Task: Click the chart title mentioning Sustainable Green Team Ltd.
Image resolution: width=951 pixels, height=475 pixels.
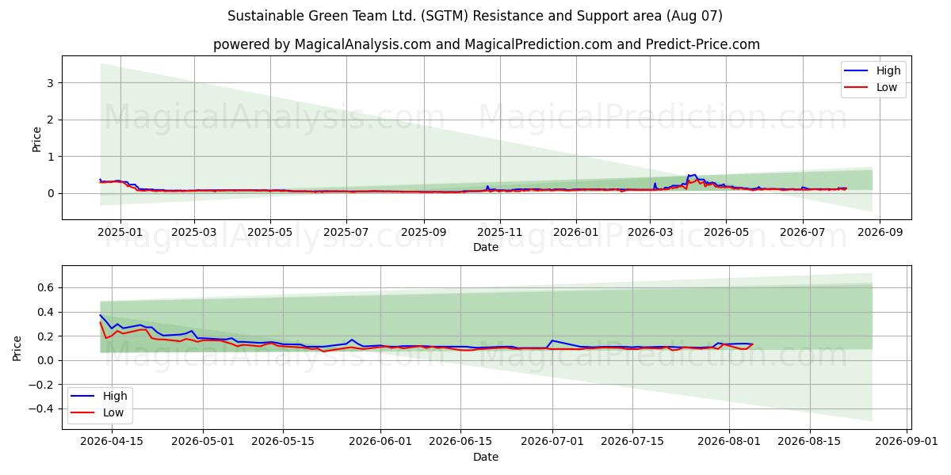Action: [475, 16]
